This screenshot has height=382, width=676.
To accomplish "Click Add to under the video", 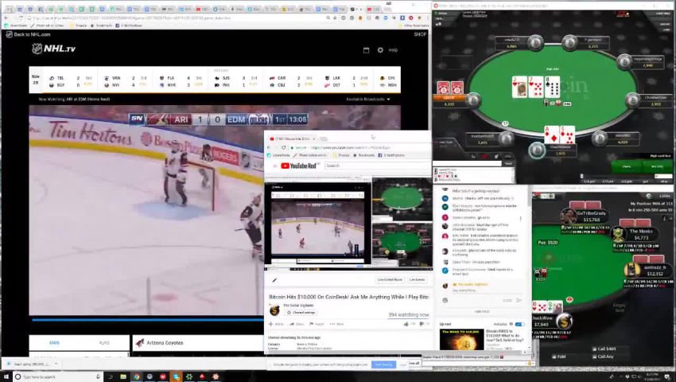I will pyautogui.click(x=276, y=324).
